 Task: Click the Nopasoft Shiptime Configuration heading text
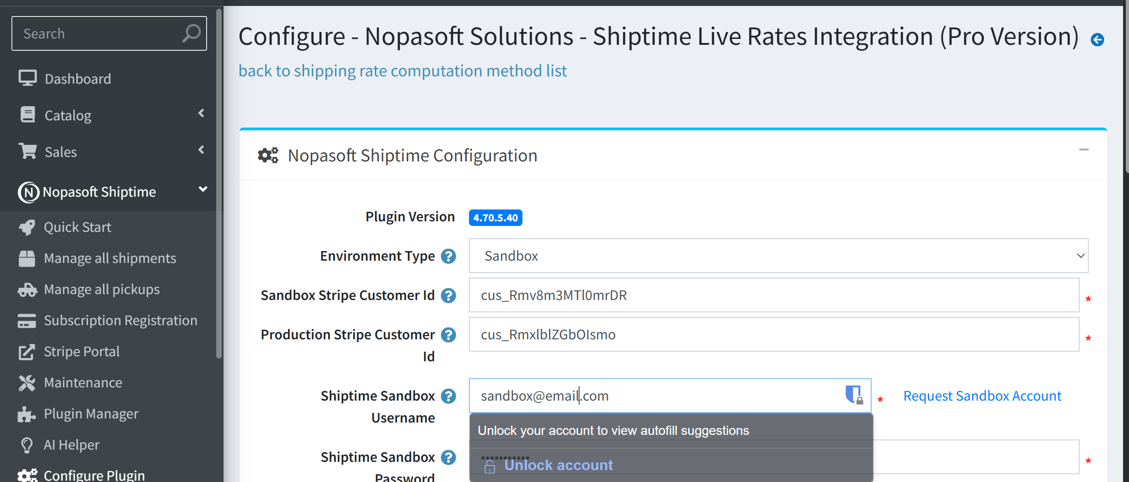(x=412, y=155)
